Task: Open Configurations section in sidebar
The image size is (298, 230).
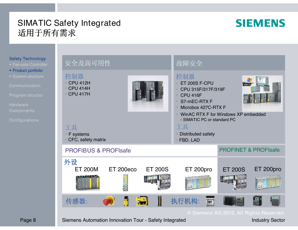Action: (x=24, y=120)
